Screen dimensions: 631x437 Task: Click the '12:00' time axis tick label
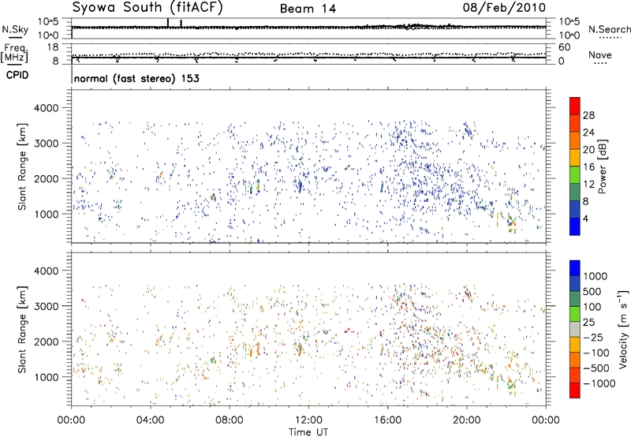point(308,420)
